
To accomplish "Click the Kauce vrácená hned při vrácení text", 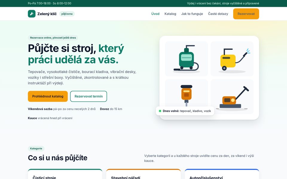I will tap(50, 118).
